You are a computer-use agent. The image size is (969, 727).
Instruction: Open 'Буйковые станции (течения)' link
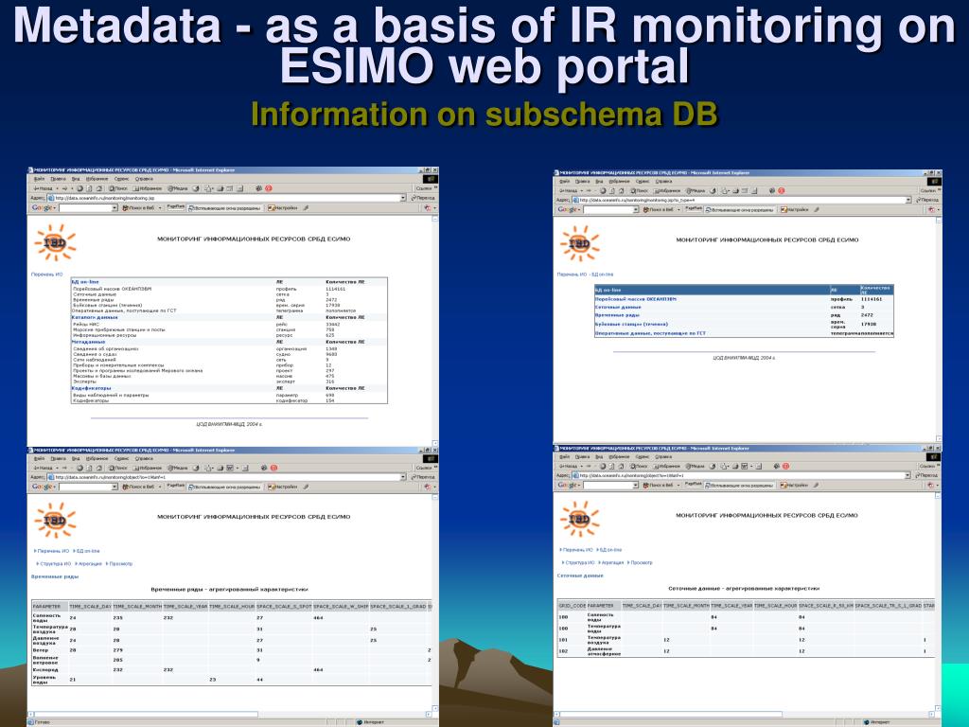(631, 324)
